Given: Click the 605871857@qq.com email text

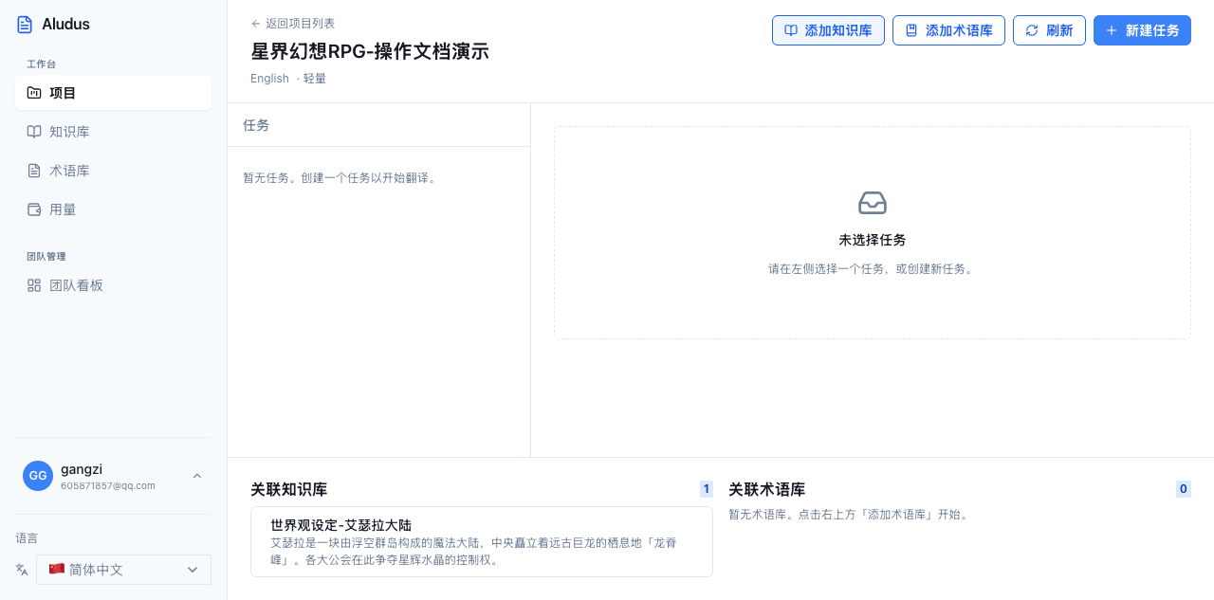Looking at the screenshot, I should (x=108, y=485).
